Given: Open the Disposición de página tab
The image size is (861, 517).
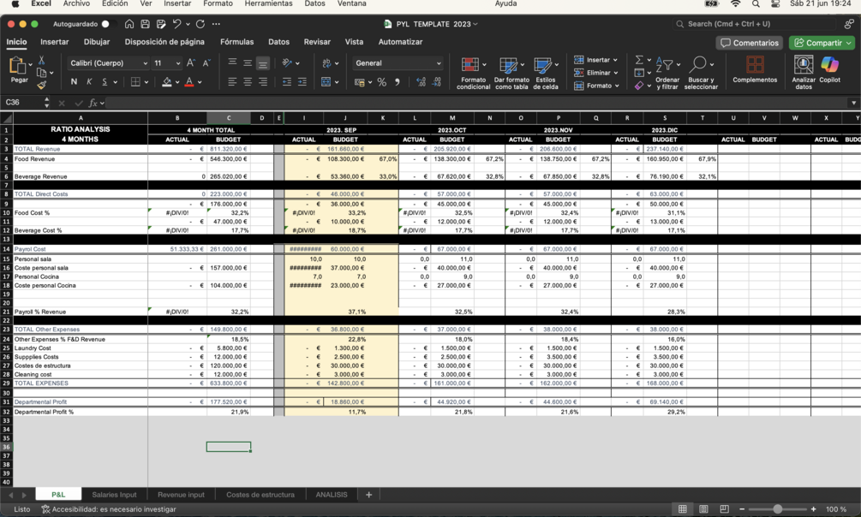Looking at the screenshot, I should pyautogui.click(x=164, y=42).
